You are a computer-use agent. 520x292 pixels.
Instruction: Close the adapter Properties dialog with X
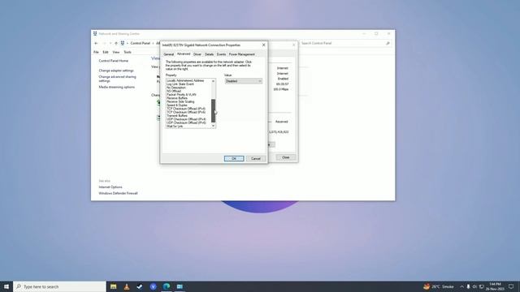(263, 45)
